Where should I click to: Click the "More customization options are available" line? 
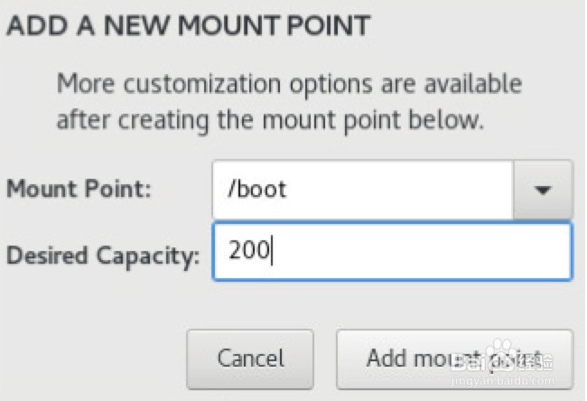[x=289, y=84]
